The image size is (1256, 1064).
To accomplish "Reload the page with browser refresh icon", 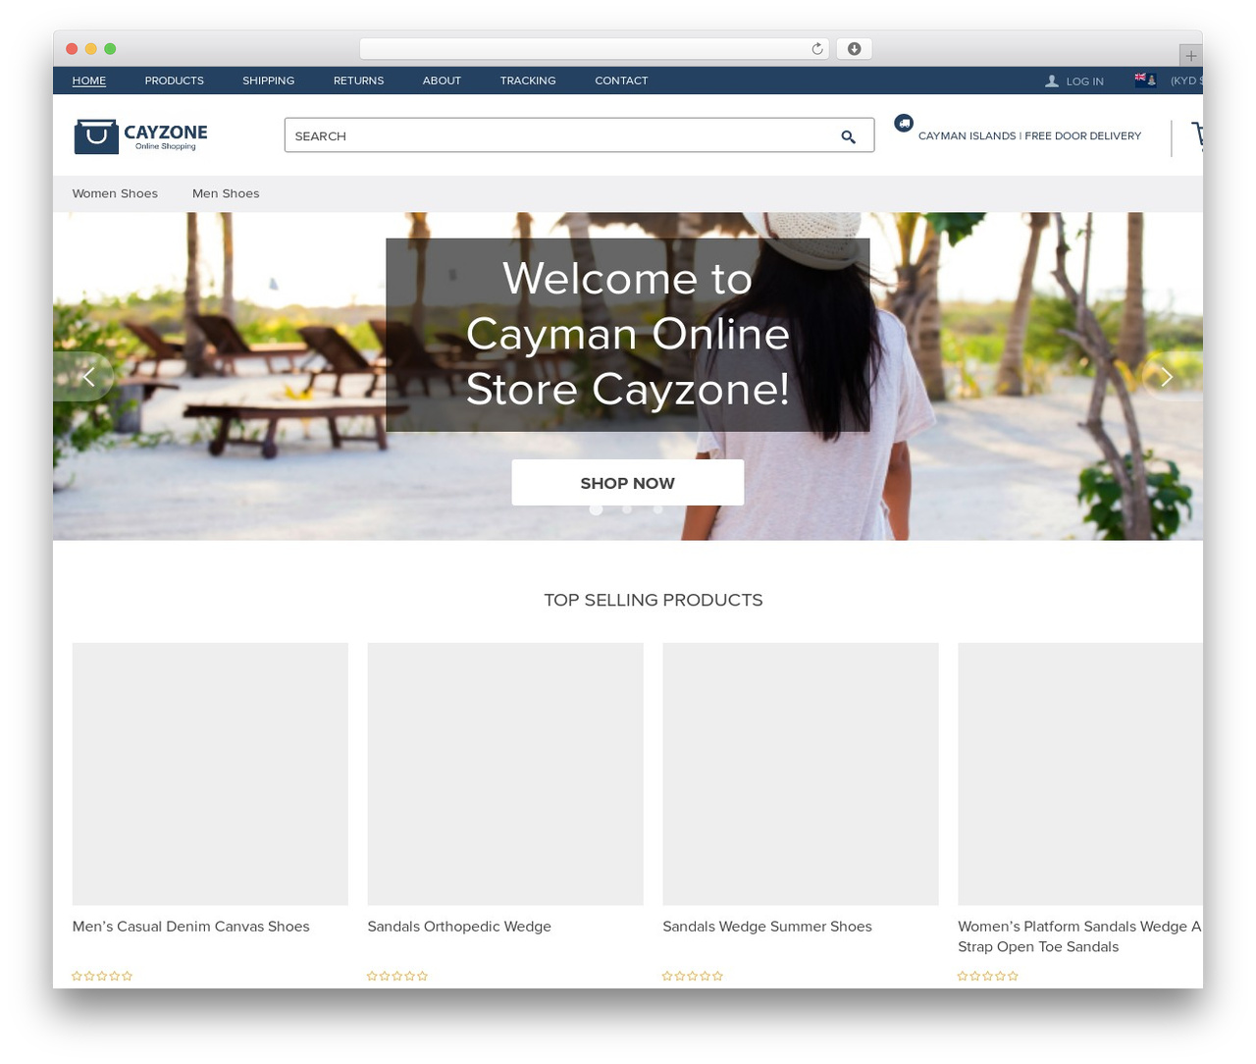I will [x=817, y=49].
